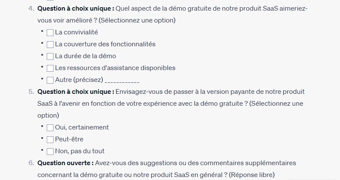Check the 'La convivialité' checkbox
The height and width of the screenshot is (180, 340).
(x=50, y=32)
